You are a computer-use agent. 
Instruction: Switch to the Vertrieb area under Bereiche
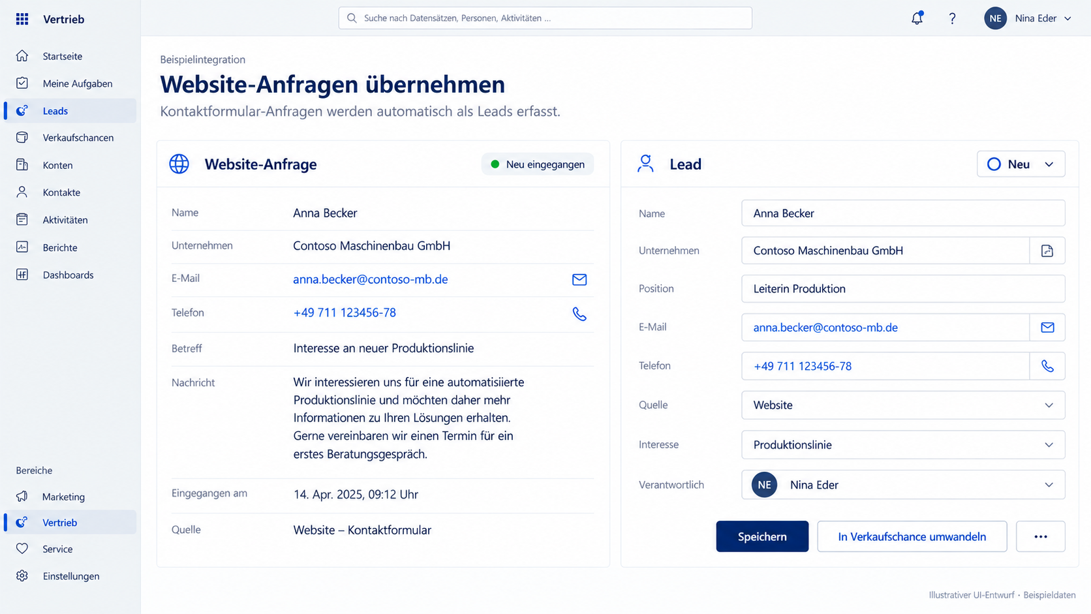tap(70, 523)
